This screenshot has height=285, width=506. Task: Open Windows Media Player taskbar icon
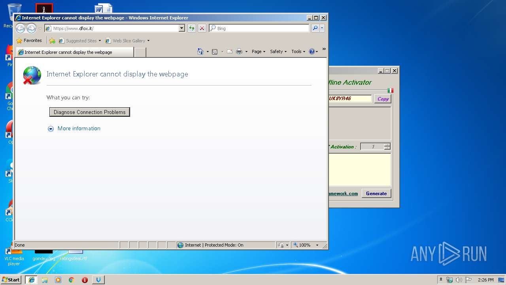(58, 280)
